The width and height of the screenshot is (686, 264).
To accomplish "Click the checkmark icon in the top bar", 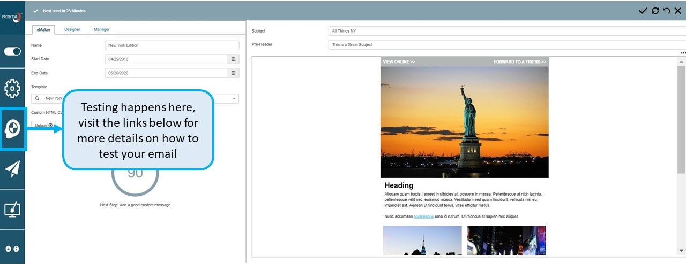I will click(x=643, y=11).
